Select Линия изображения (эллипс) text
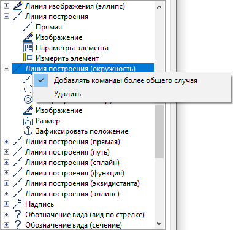 pyautogui.click(x=75, y=6)
